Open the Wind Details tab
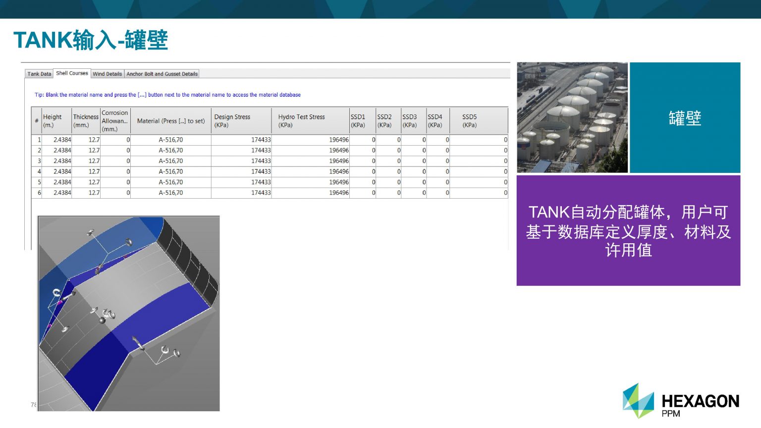Screen dimensions: 761x428 (x=107, y=74)
